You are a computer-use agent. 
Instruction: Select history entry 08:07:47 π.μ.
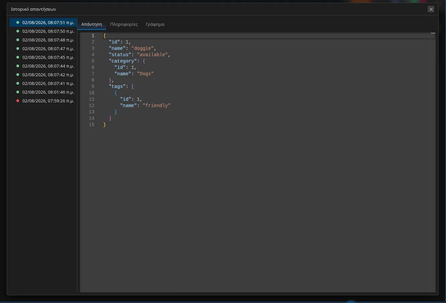[x=44, y=48]
